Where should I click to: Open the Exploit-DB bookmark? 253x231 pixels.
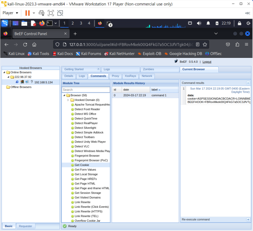(150, 54)
